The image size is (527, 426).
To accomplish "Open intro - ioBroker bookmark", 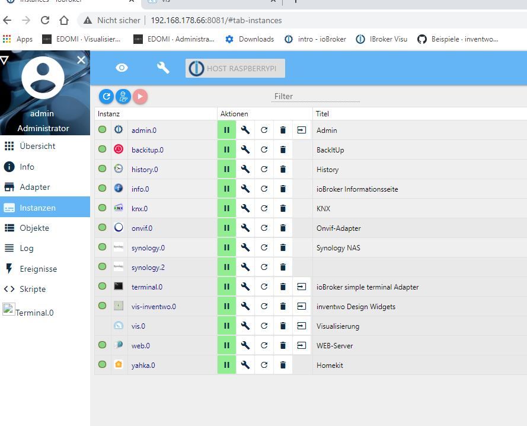I will pyautogui.click(x=315, y=39).
